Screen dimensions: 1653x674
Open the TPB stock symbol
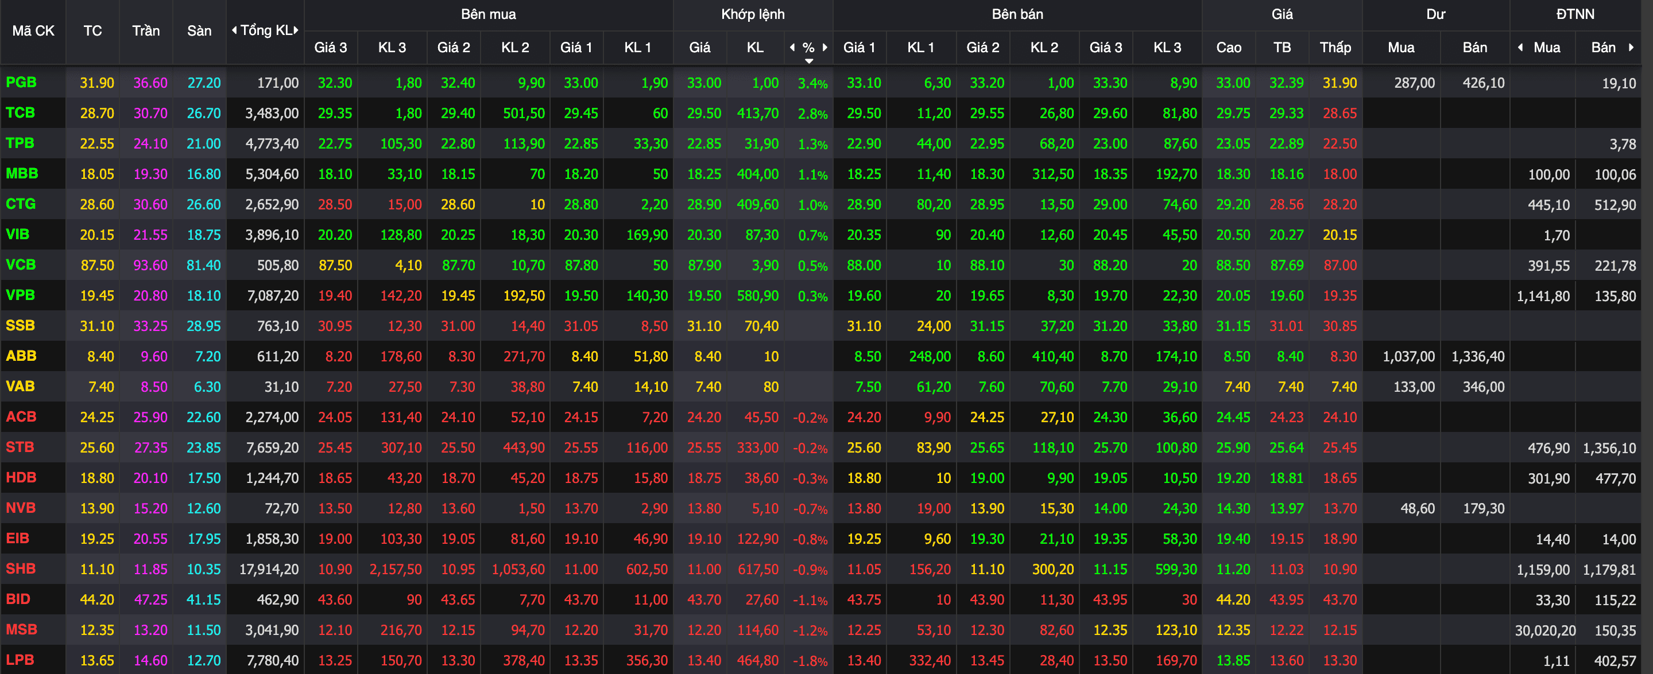[x=20, y=143]
